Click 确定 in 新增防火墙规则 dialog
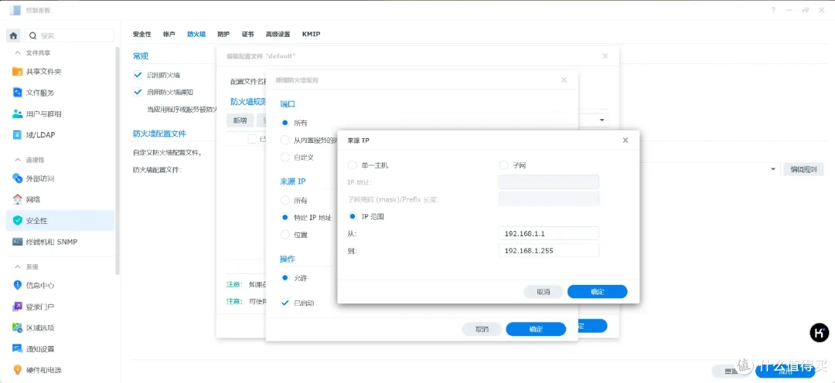 (536, 329)
